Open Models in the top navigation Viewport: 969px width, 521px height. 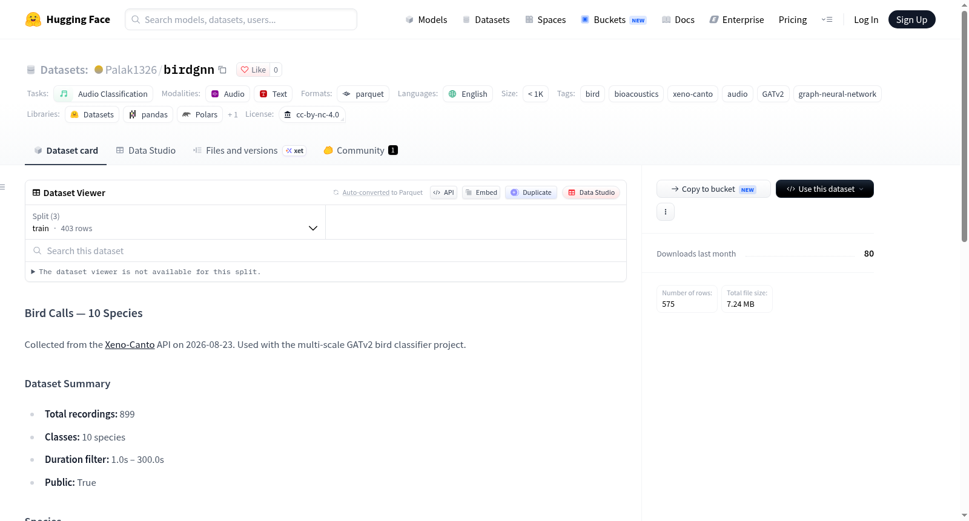(426, 19)
